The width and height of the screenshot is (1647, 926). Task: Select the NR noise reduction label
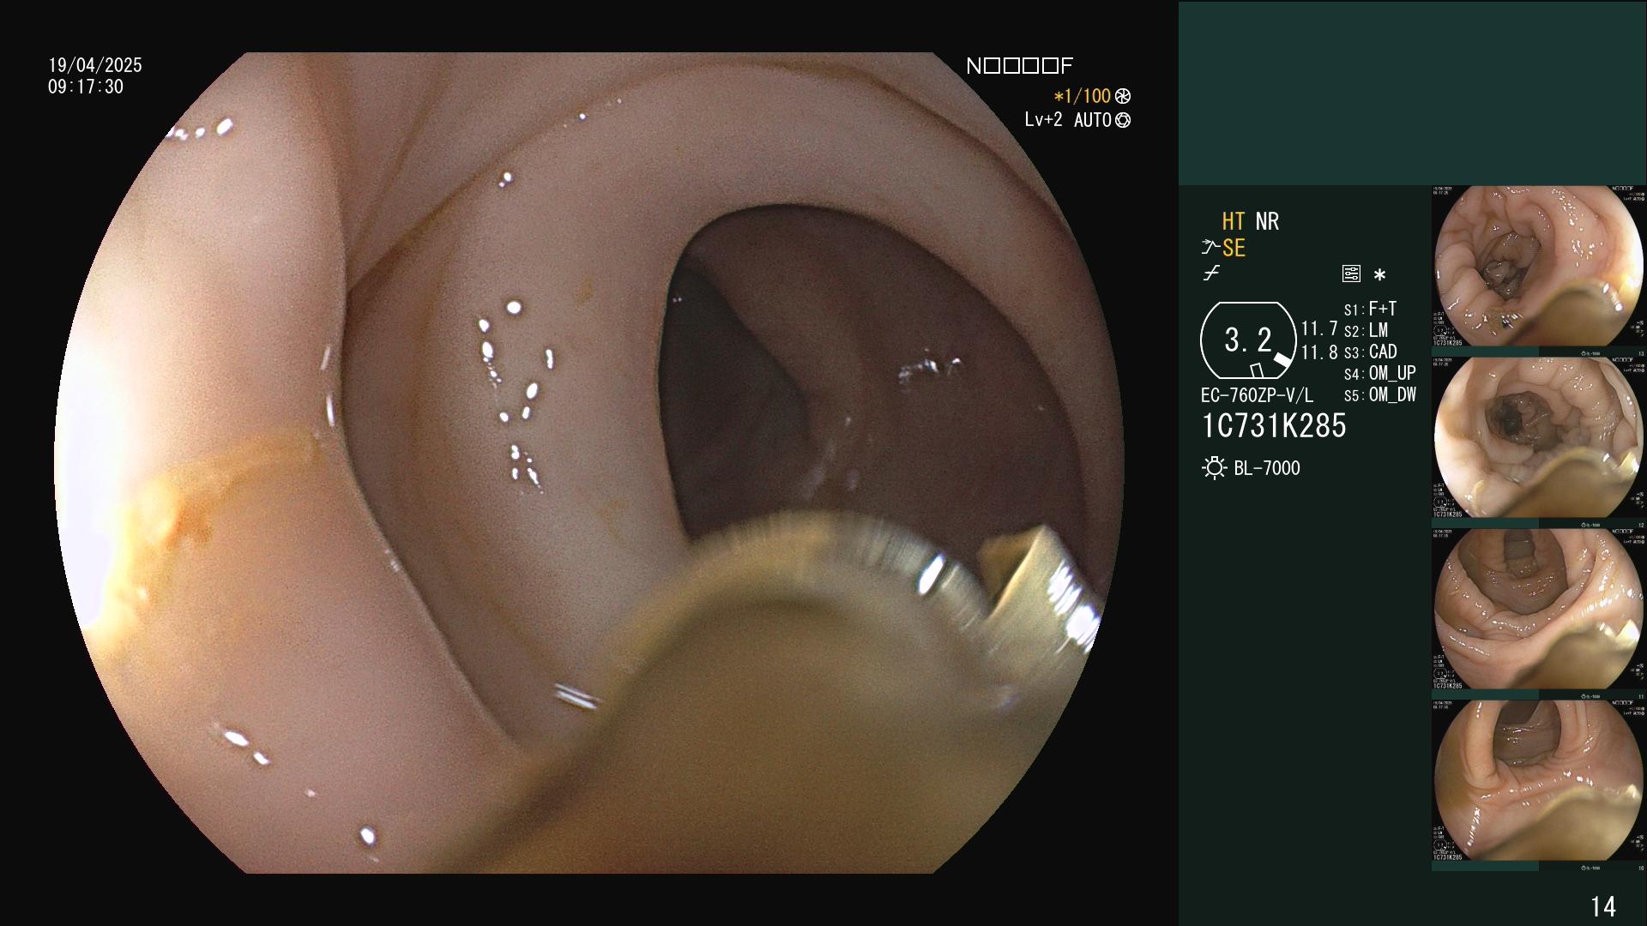[1267, 221]
